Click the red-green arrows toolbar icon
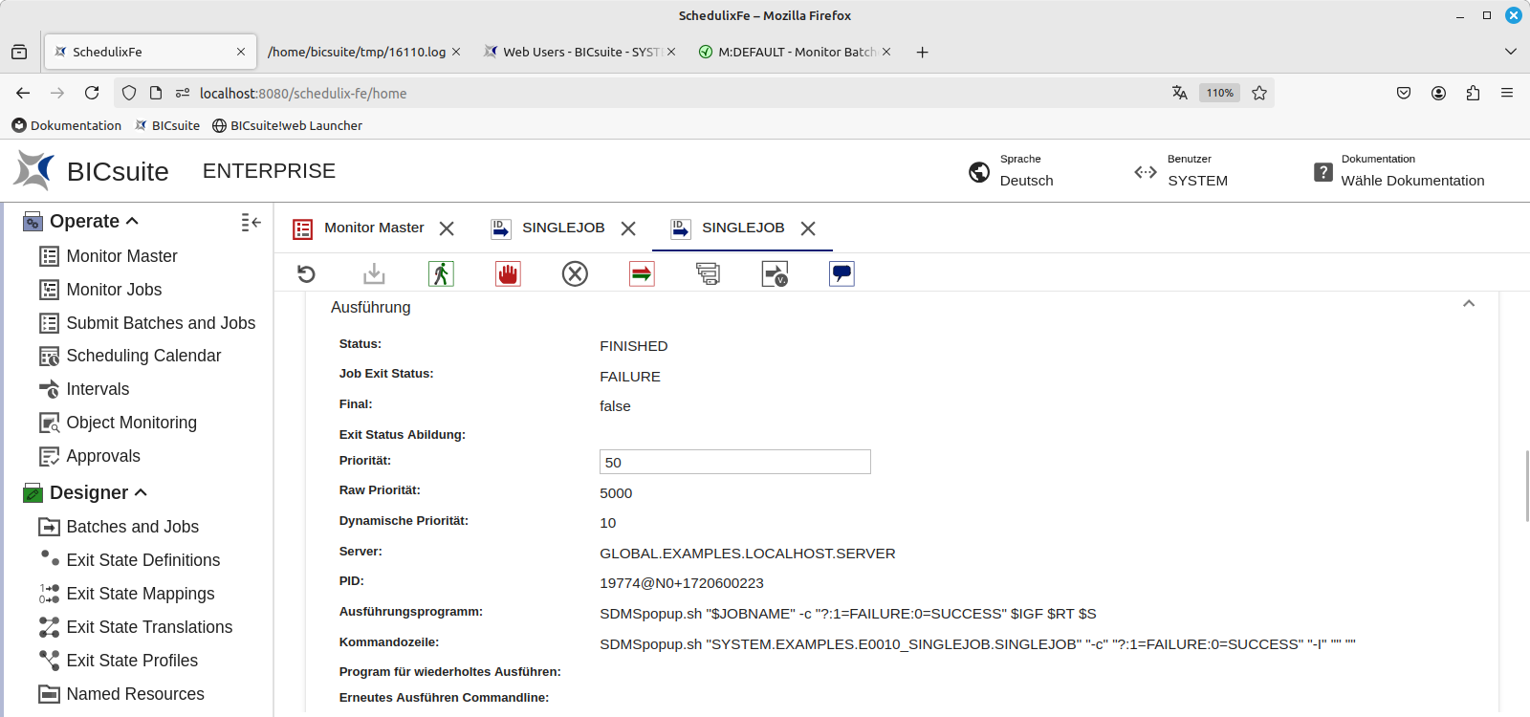The width and height of the screenshot is (1530, 717). click(x=642, y=274)
